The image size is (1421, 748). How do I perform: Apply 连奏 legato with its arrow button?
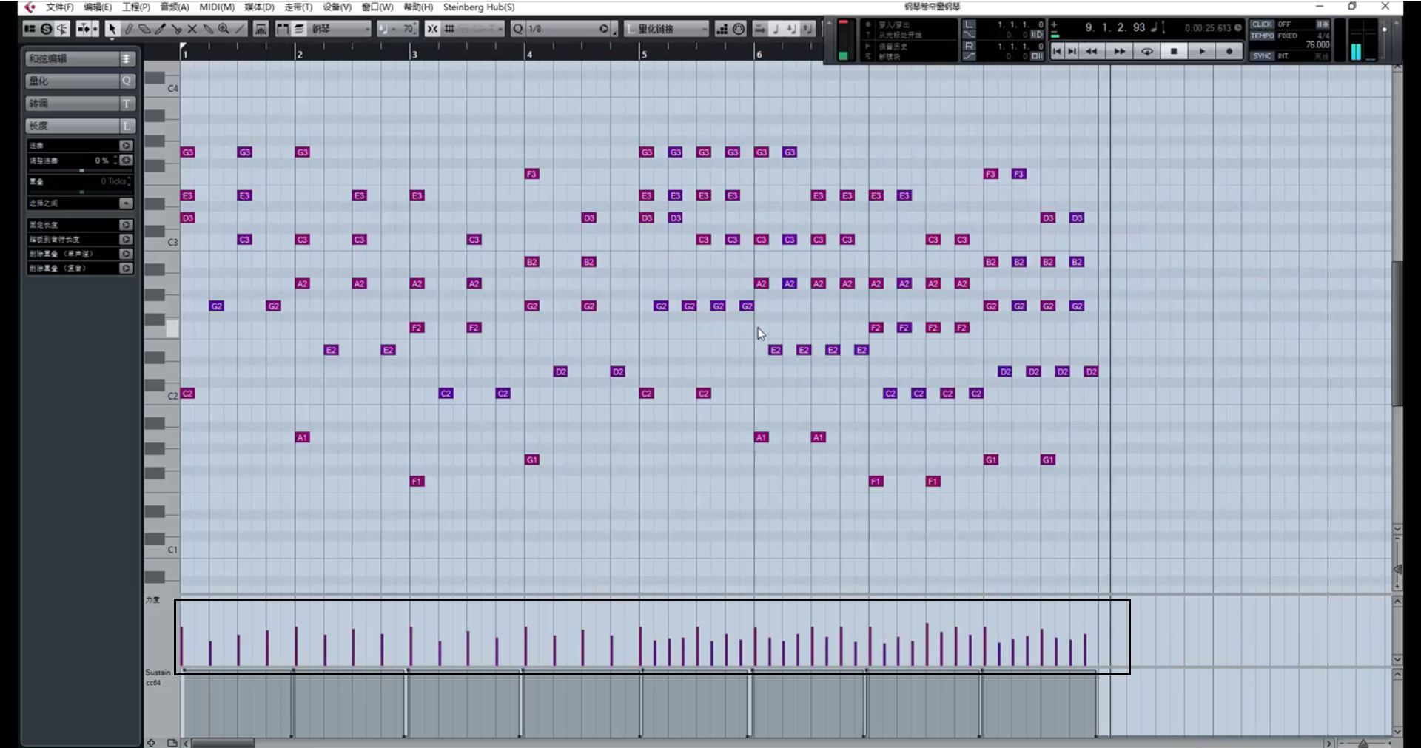tap(126, 146)
